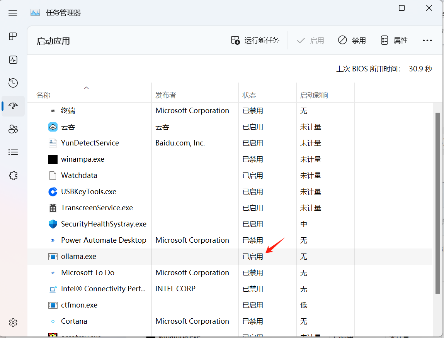The height and width of the screenshot is (338, 444).
Task: Sort by the 发布者 column header
Action: coord(166,95)
